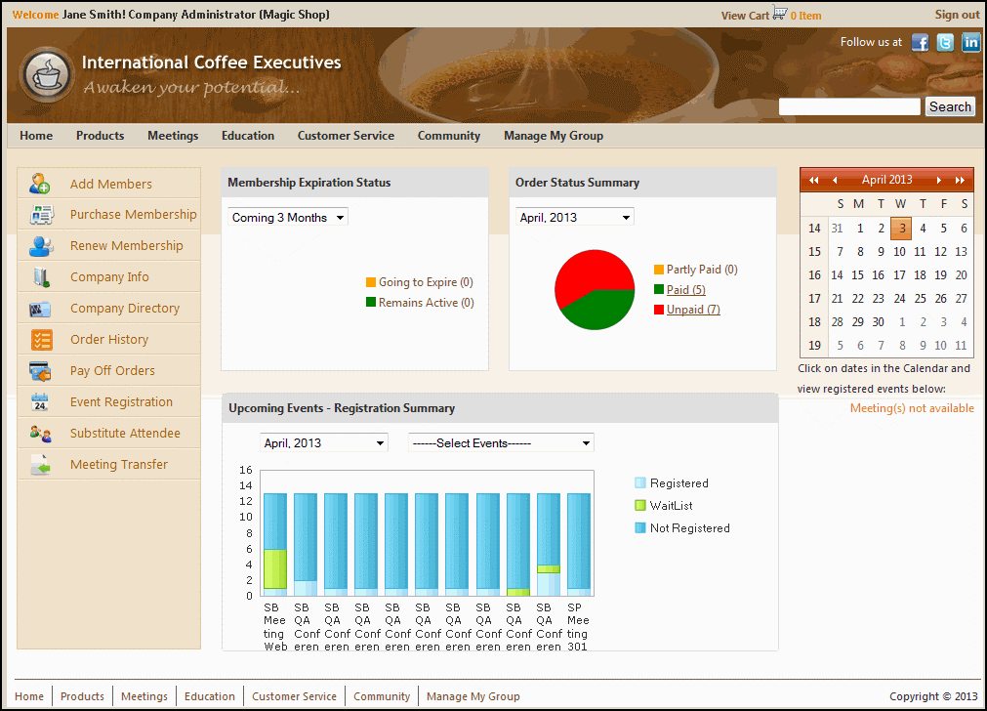Open the Purchase Membership link
987x711 pixels.
[x=134, y=214]
